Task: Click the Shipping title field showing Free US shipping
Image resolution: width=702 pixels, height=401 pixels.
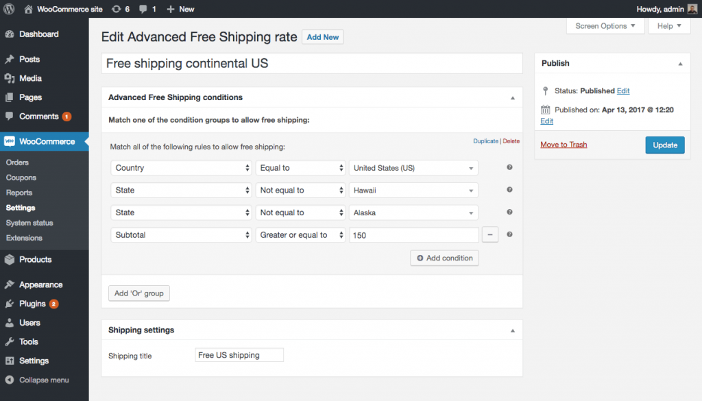Action: [x=239, y=354]
